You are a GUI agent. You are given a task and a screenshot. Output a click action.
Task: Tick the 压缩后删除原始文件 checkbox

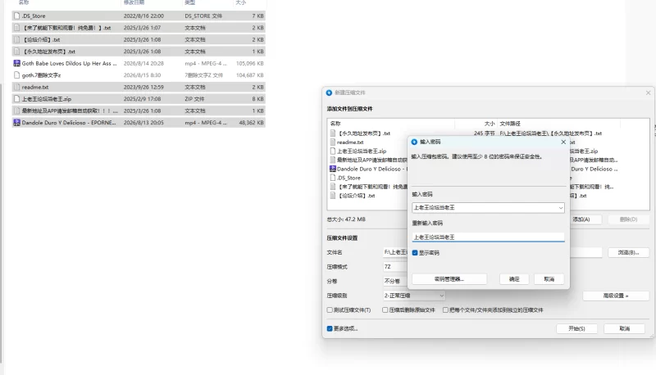point(385,309)
